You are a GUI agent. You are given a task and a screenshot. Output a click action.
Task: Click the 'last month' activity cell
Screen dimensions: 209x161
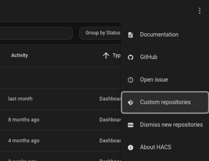click(20, 99)
